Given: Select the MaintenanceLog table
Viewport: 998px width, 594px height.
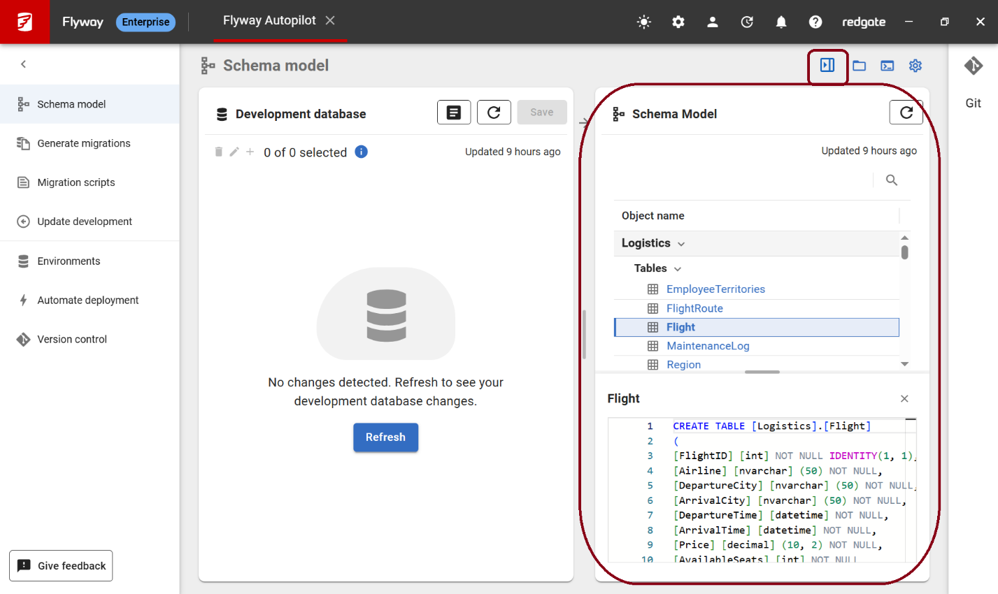Looking at the screenshot, I should pyautogui.click(x=708, y=346).
